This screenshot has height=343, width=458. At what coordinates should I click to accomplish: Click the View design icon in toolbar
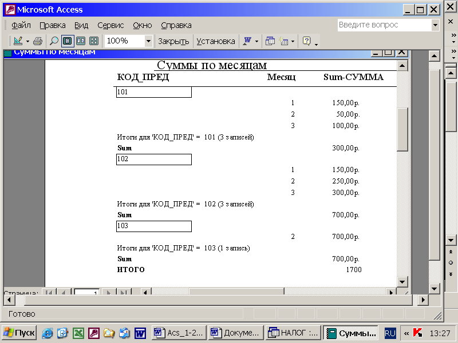[18, 41]
